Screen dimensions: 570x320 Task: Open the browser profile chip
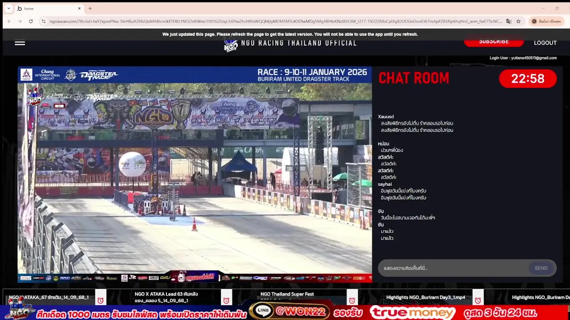tap(546, 21)
